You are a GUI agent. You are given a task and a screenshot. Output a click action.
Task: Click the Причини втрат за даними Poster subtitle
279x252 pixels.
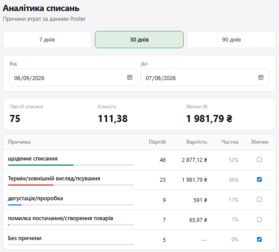pos(44,19)
